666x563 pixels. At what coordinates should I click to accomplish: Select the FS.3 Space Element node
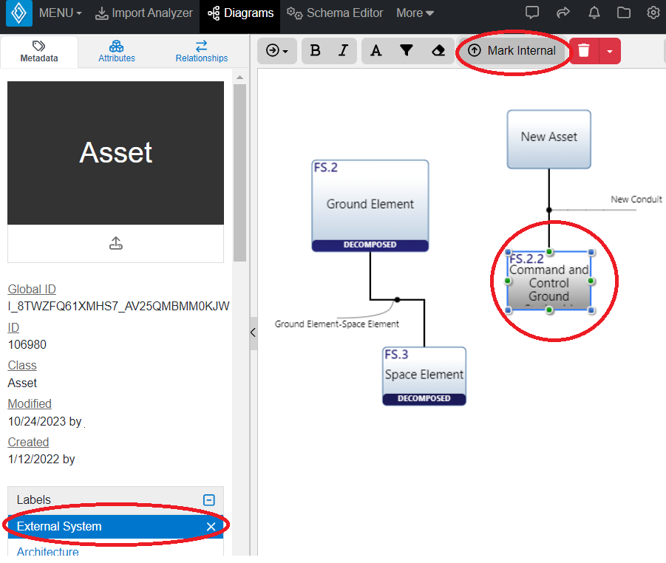424,375
